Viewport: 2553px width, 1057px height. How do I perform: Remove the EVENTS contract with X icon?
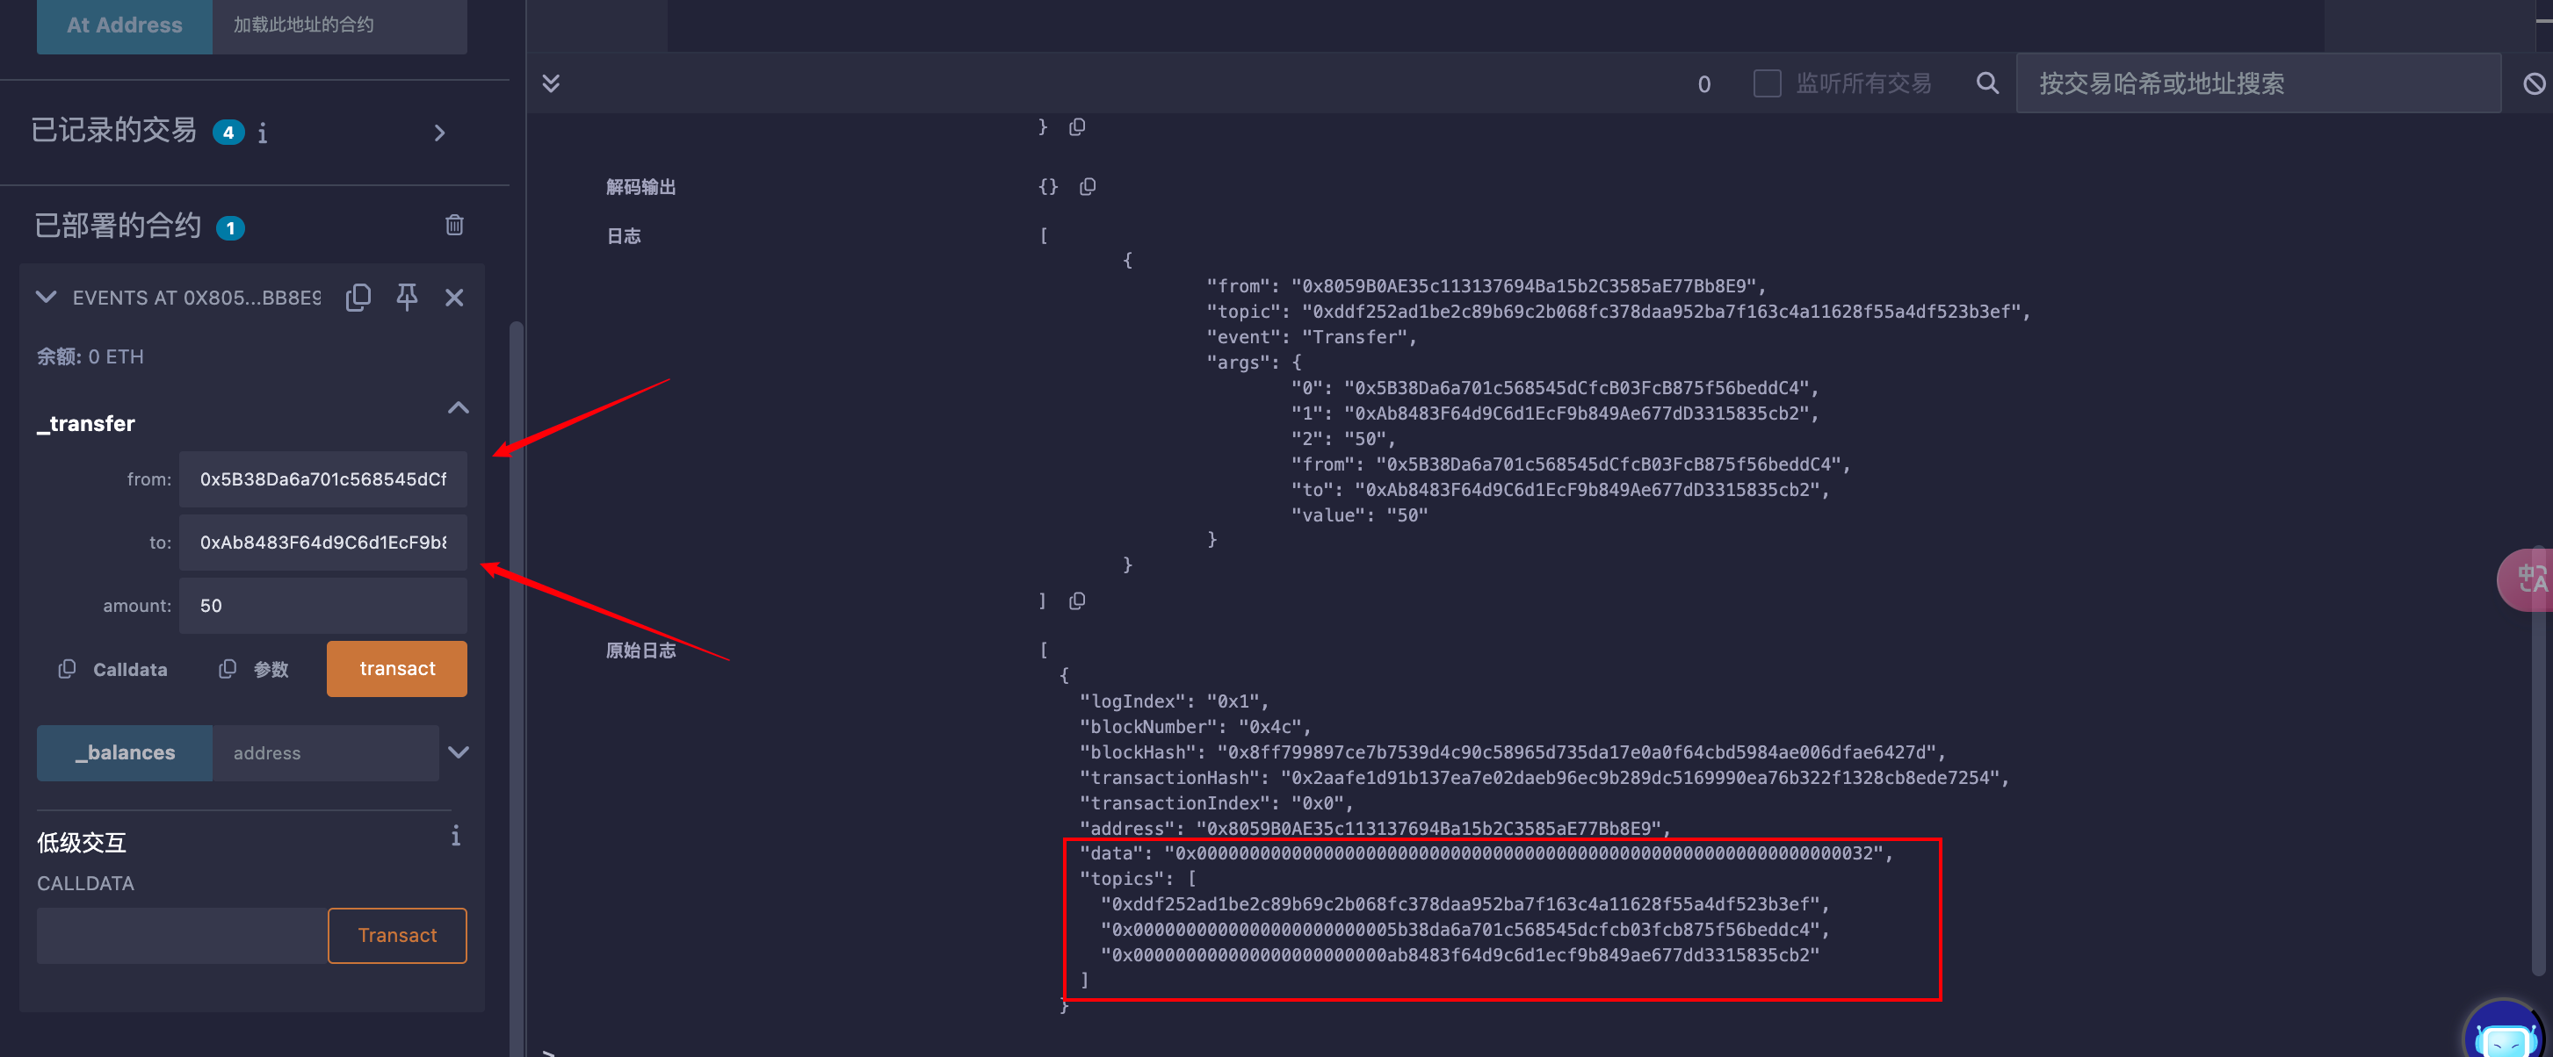(454, 298)
